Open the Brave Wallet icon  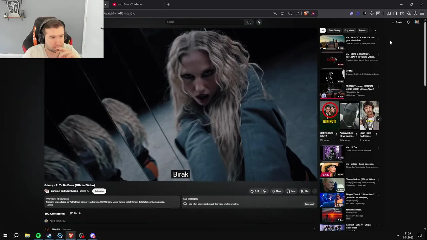402,13
